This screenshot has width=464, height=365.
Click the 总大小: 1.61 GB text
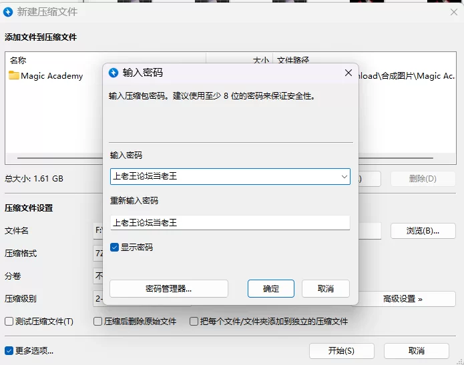click(34, 179)
